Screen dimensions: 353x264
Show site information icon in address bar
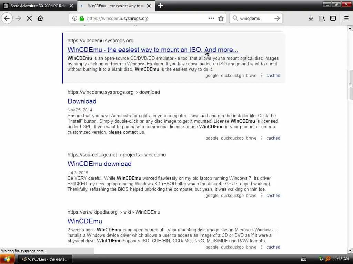[x=74, y=19]
